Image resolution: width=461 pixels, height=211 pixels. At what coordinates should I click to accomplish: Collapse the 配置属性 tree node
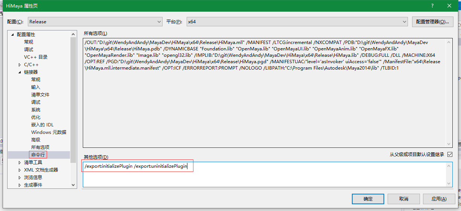13,35
